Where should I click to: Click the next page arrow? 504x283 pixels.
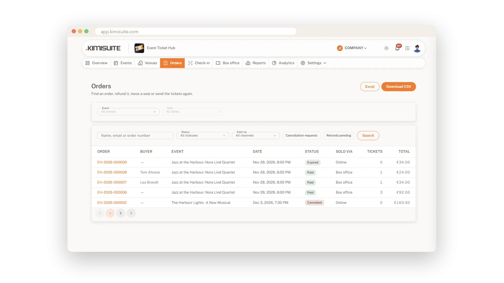click(x=131, y=213)
